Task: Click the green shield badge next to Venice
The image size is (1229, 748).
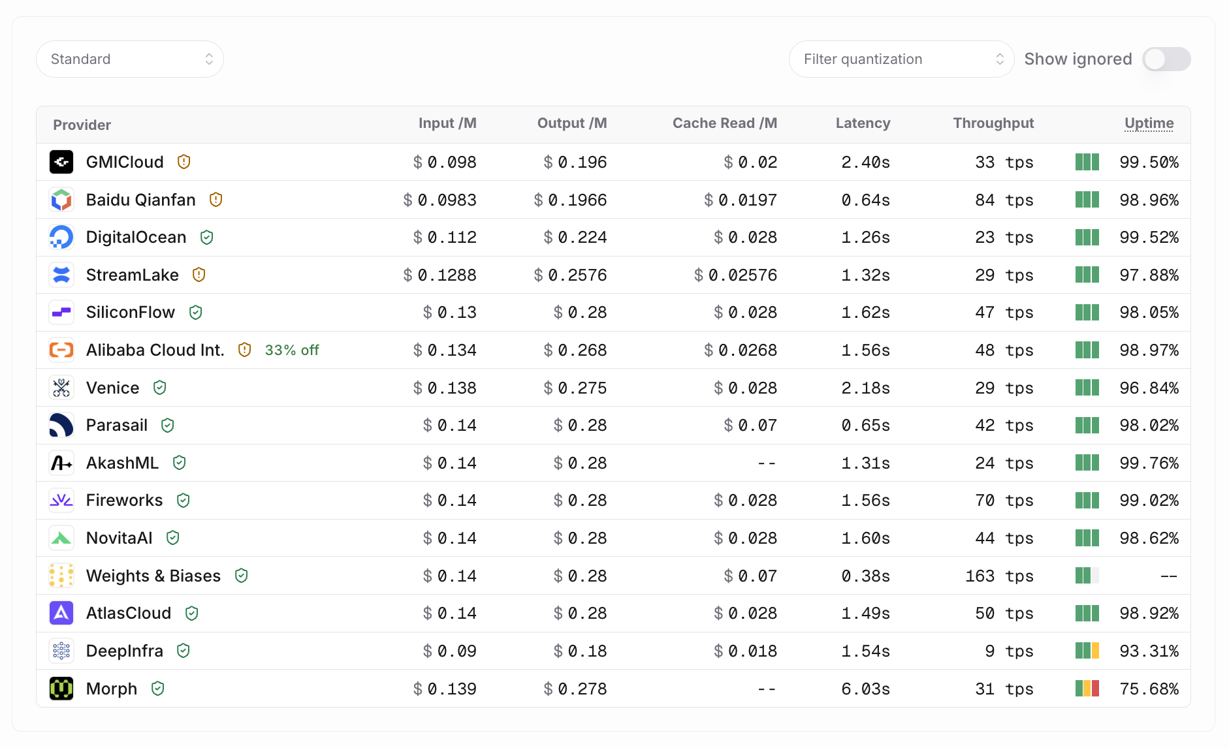Action: point(160,388)
